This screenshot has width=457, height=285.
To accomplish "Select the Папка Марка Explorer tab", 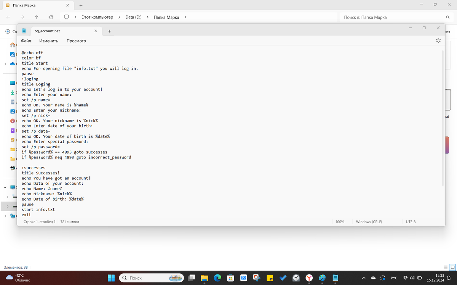I will (x=38, y=5).
